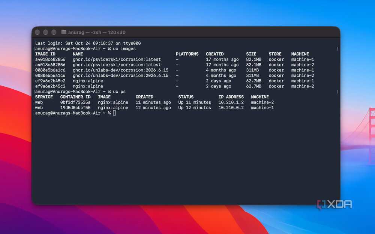Click size 62.7MB in the machine-1 row

[254, 81]
